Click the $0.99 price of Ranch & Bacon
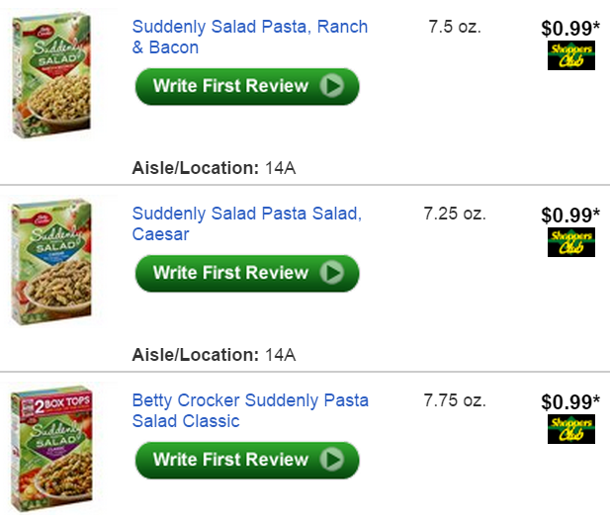The image size is (610, 524). click(570, 28)
